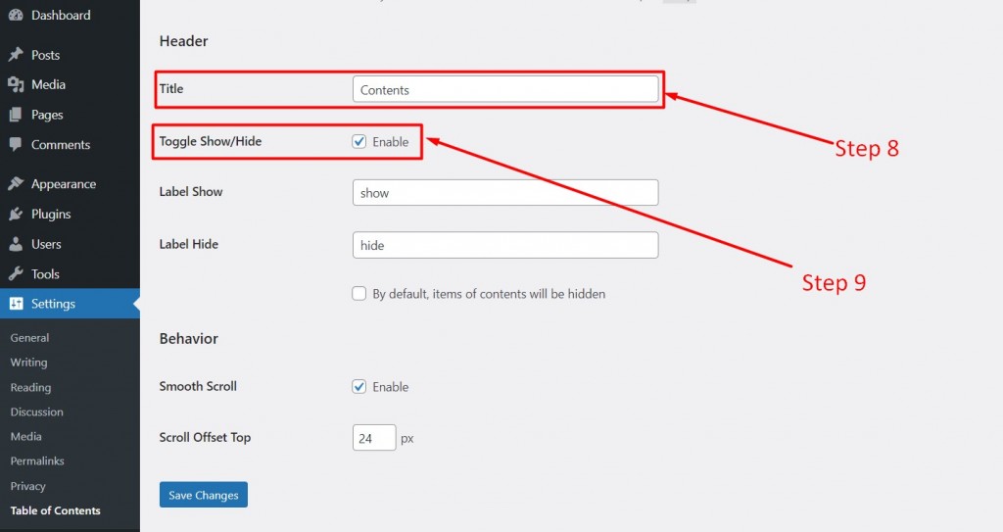
Task: Click the 'Behavior' section heading
Action: pyautogui.click(x=189, y=339)
